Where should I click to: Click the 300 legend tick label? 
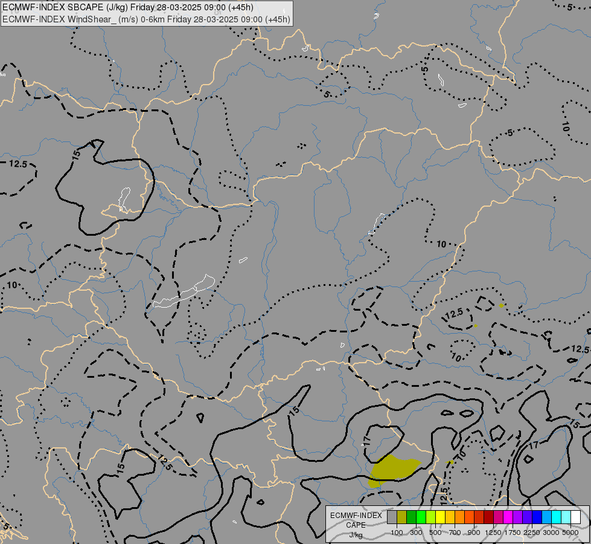tap(416, 533)
